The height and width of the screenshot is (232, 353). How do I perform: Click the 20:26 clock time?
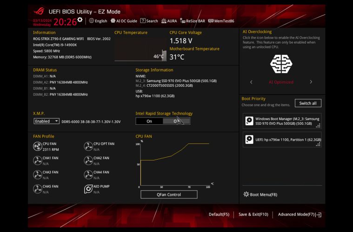click(65, 22)
